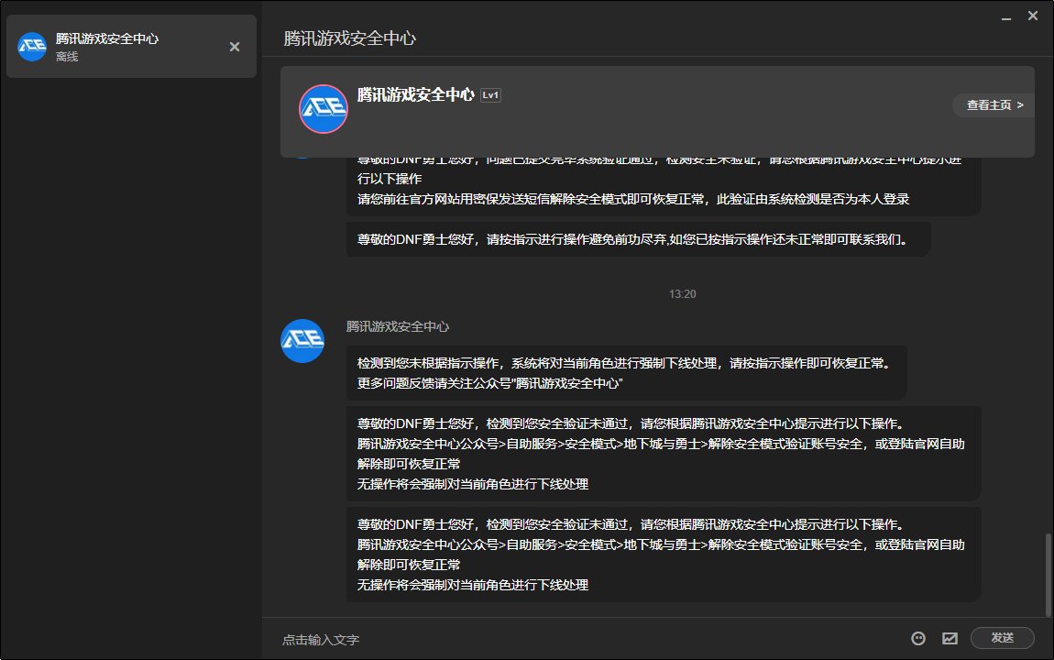Close the 腾讯游戏安全中心 conversation in sidebar
Viewport: 1054px width, 660px height.
(235, 47)
